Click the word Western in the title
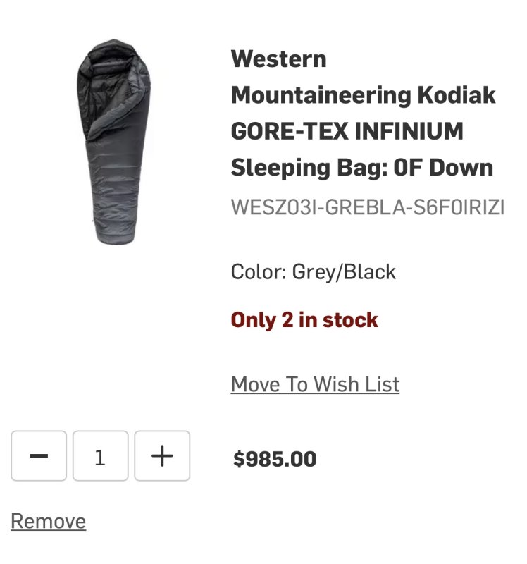Screen dimensions: 527x564 [x=278, y=58]
